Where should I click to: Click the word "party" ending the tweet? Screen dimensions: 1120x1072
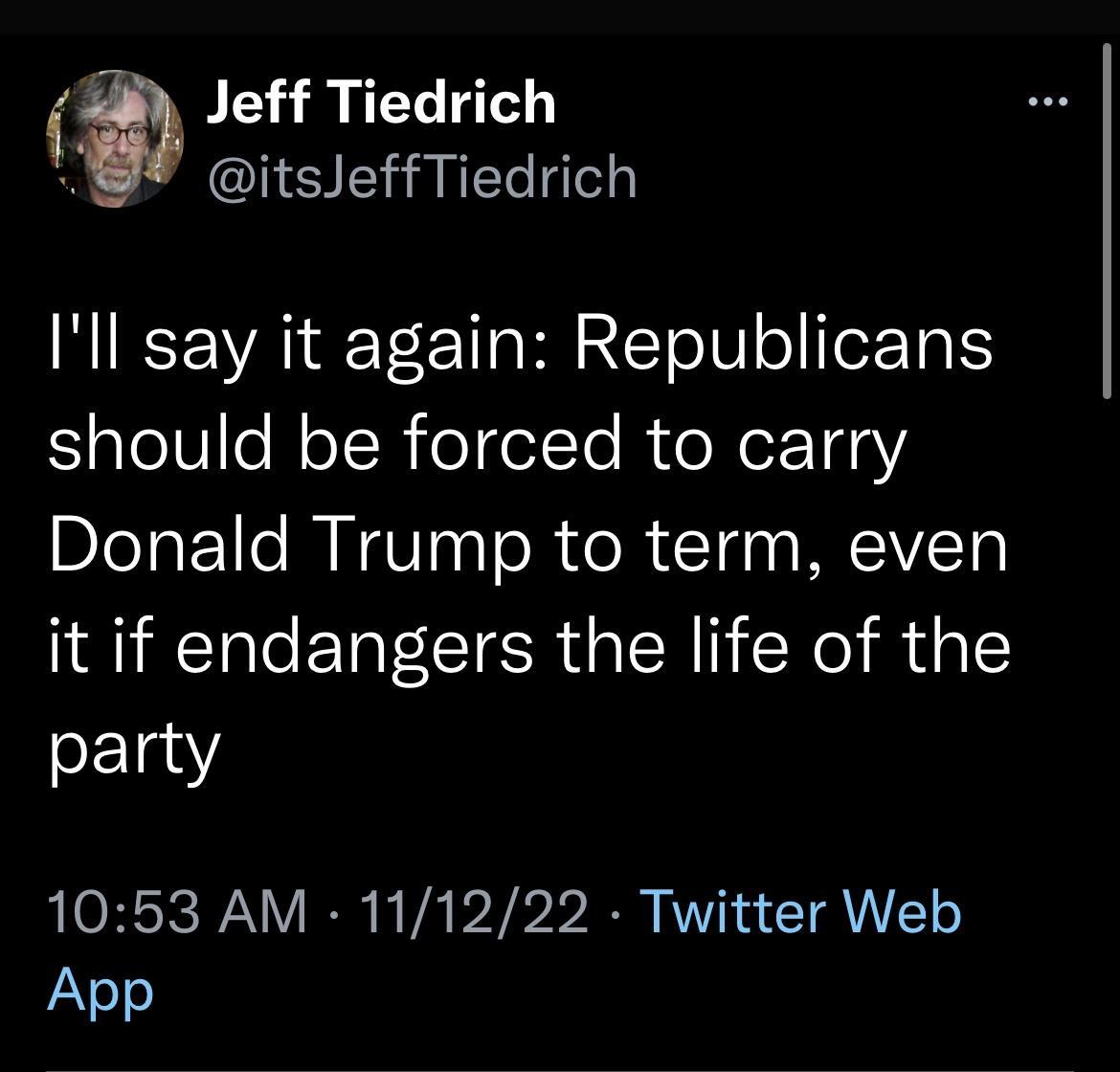[x=134, y=748]
